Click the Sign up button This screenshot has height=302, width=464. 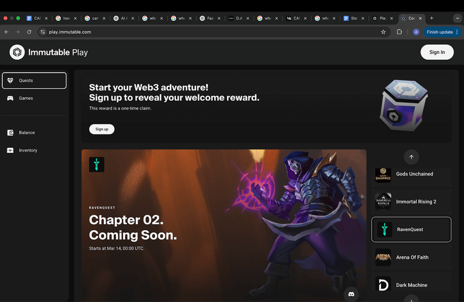pyautogui.click(x=102, y=129)
